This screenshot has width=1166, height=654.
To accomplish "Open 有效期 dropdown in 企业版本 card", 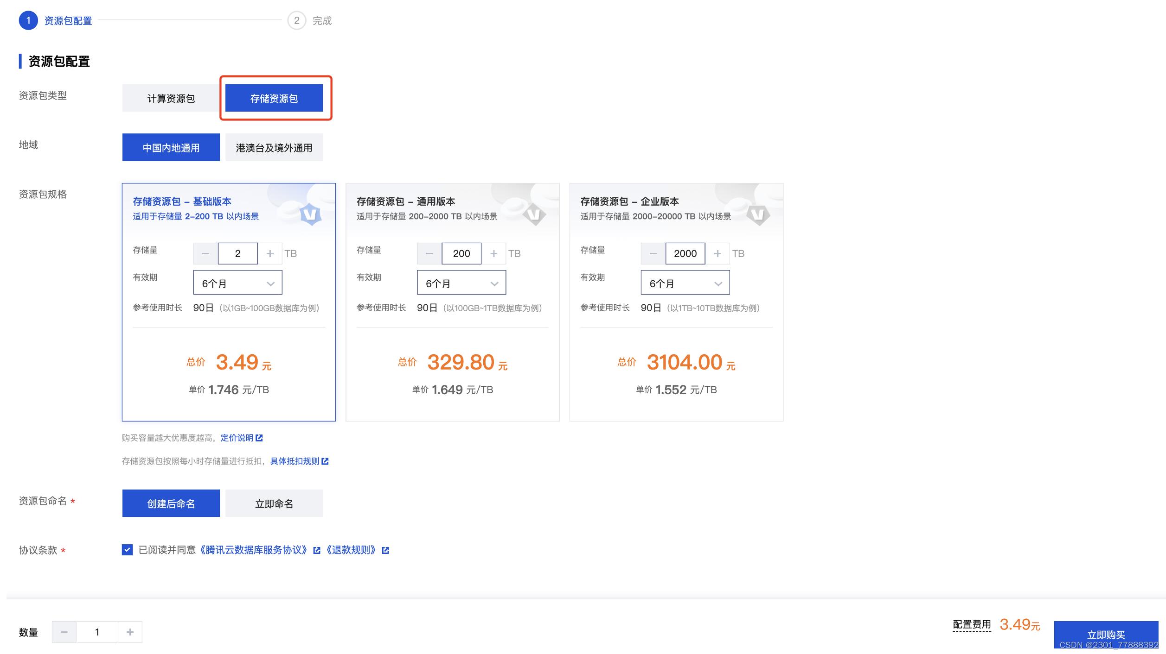I will (x=685, y=283).
